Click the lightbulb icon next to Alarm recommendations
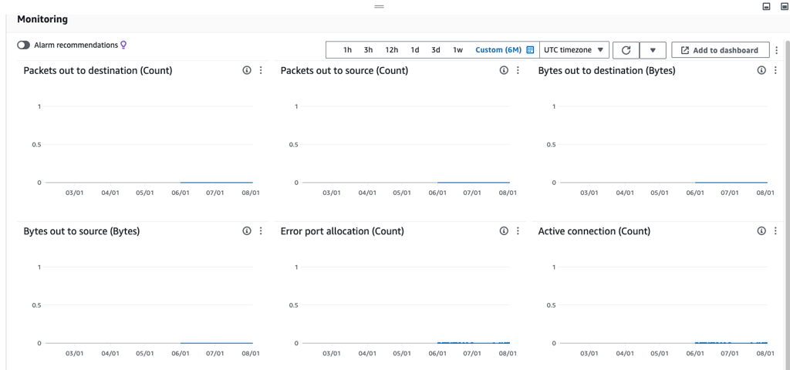Image resolution: width=790 pixels, height=370 pixels. (x=123, y=45)
